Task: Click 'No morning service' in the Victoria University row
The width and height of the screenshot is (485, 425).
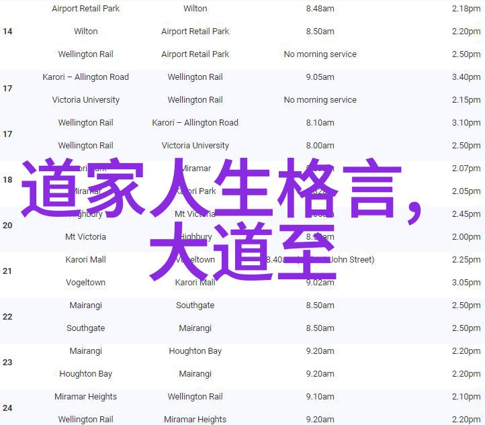Action: (x=320, y=100)
